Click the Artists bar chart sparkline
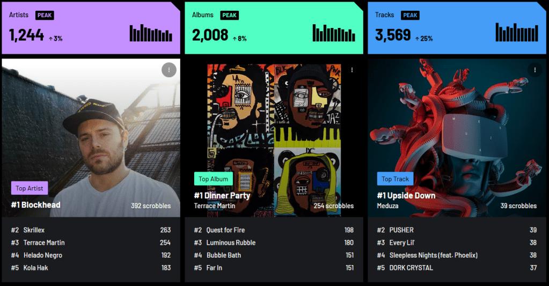Screen dimensions: 549x286 coord(151,33)
